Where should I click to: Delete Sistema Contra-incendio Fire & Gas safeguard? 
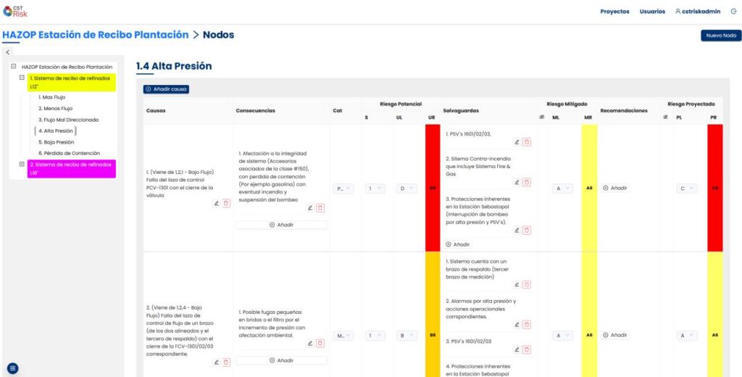527,183
